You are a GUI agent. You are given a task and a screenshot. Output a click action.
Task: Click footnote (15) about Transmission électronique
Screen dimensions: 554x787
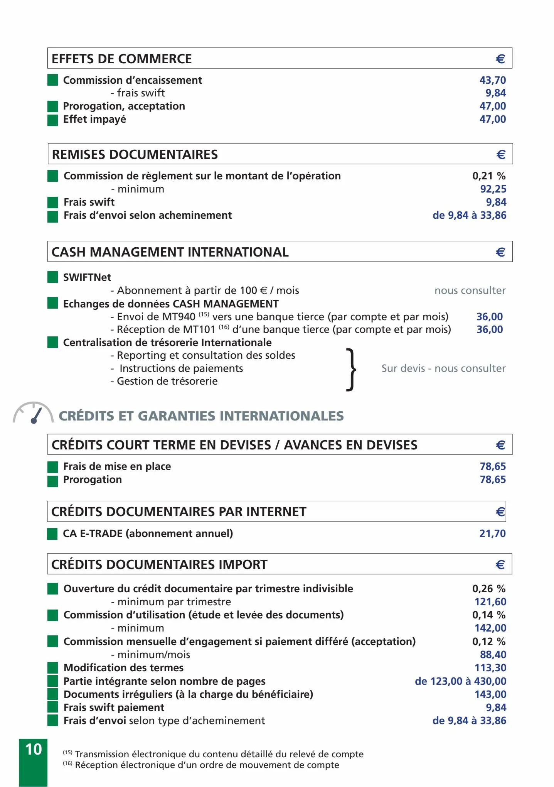coord(213,754)
